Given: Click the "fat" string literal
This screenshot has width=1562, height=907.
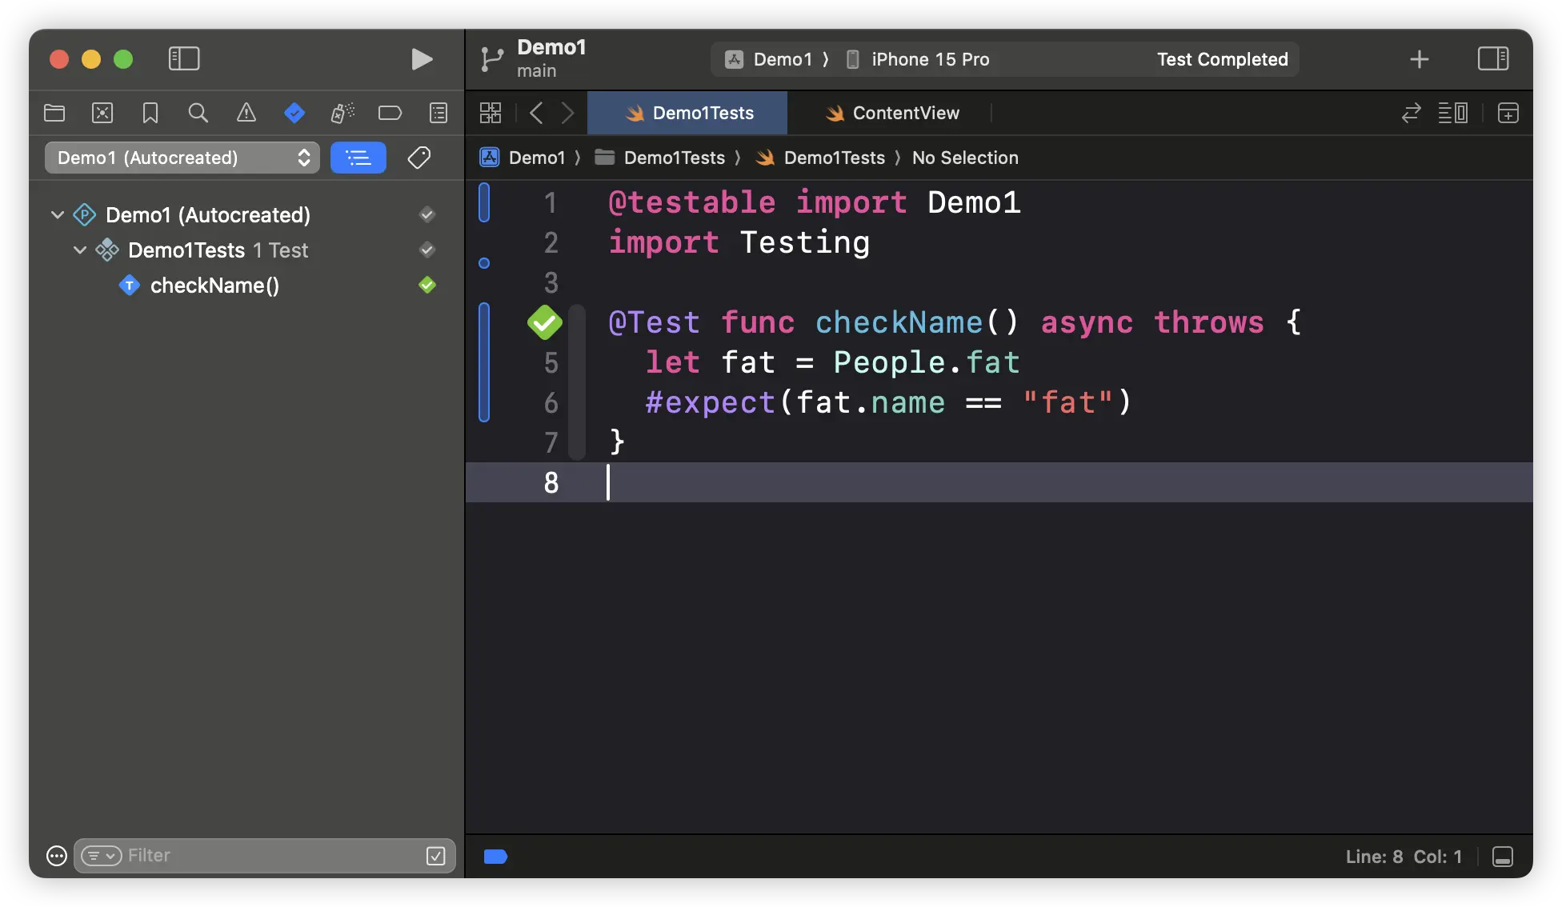Looking at the screenshot, I should pyautogui.click(x=1067, y=402).
